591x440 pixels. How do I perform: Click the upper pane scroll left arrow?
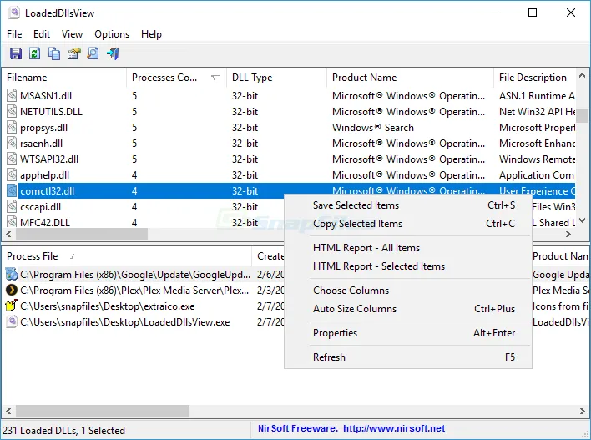click(8, 234)
